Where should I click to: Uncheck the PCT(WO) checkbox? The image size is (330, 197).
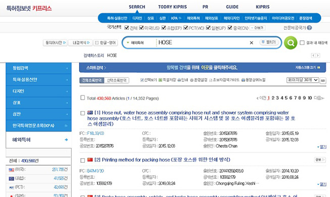[185, 28]
